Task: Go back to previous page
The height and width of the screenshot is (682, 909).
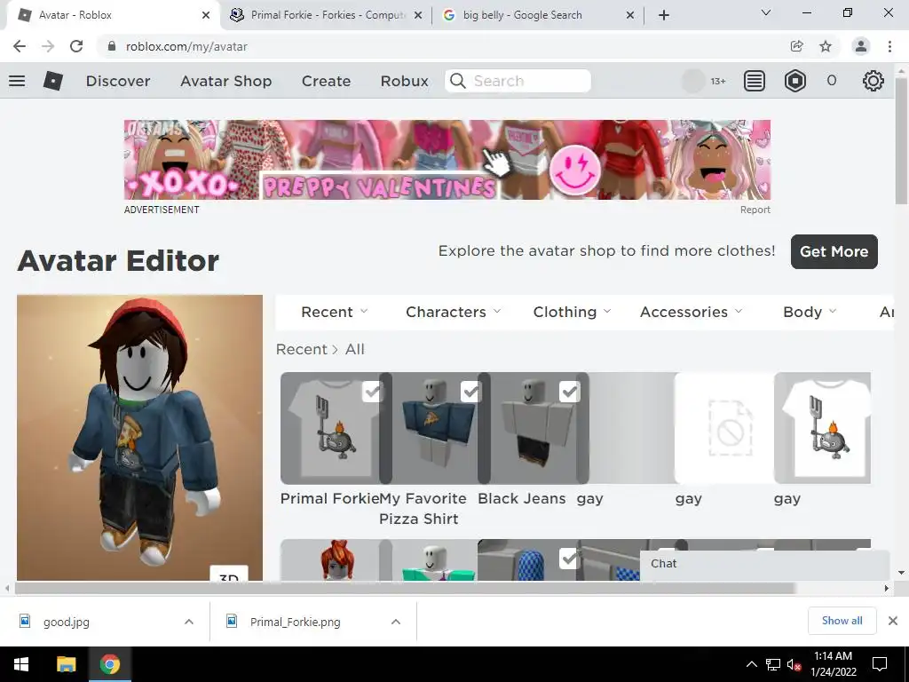Action: 20,46
